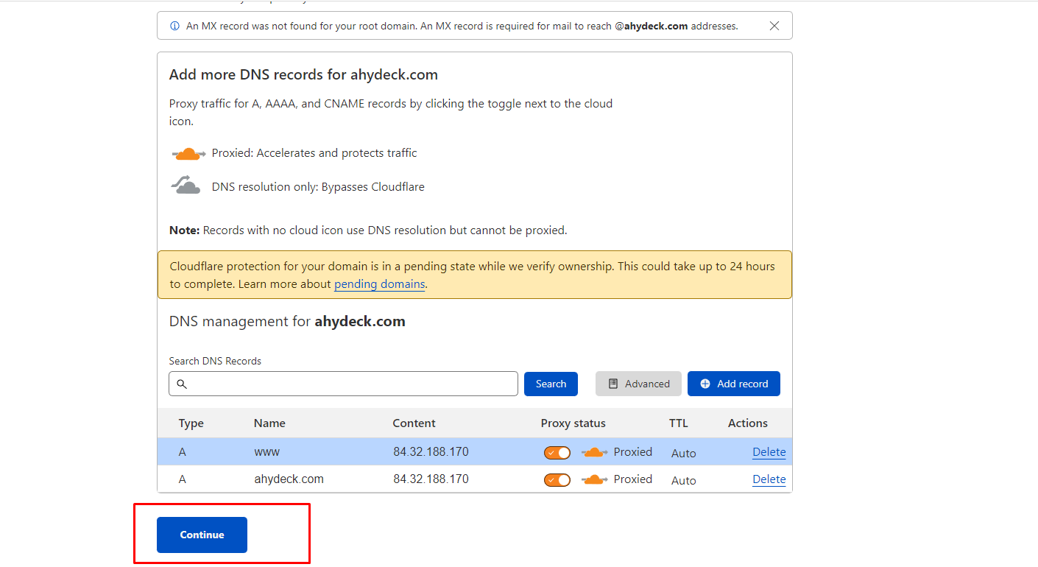Screen dimensions: 1038x567
Task: Click the Add record button
Action: click(x=733, y=384)
